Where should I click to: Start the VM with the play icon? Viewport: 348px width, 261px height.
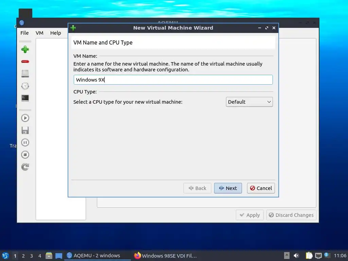tap(25, 118)
